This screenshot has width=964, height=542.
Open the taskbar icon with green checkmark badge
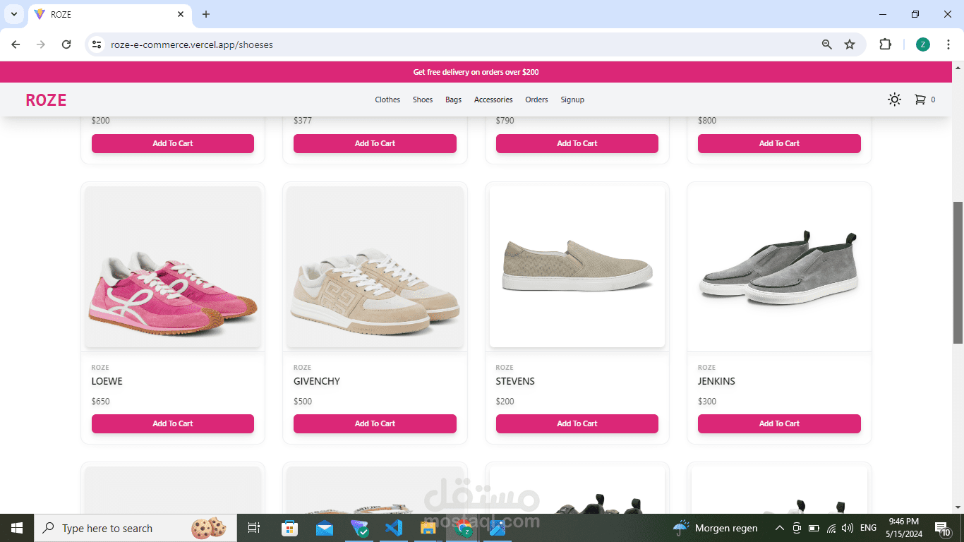(360, 528)
